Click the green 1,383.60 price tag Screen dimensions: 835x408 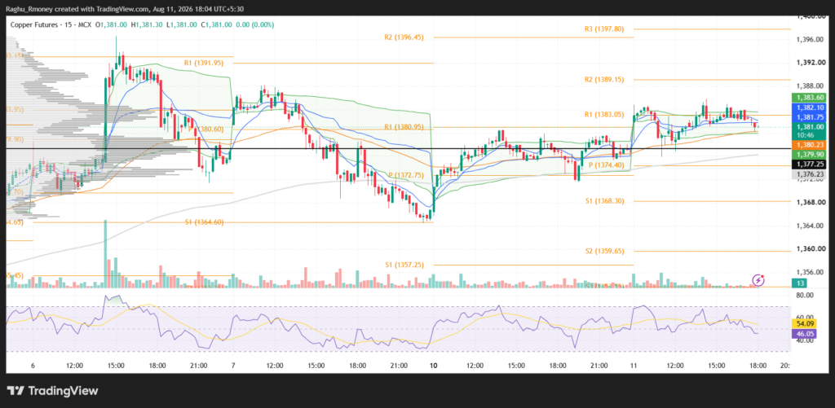(810, 98)
